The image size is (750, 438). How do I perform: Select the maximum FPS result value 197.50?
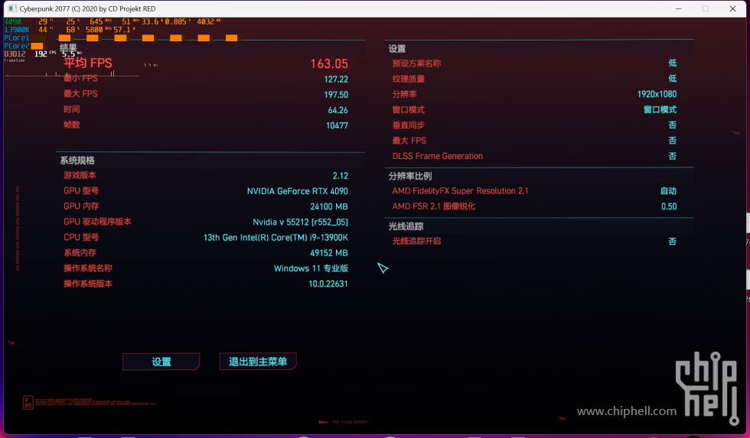pos(336,95)
